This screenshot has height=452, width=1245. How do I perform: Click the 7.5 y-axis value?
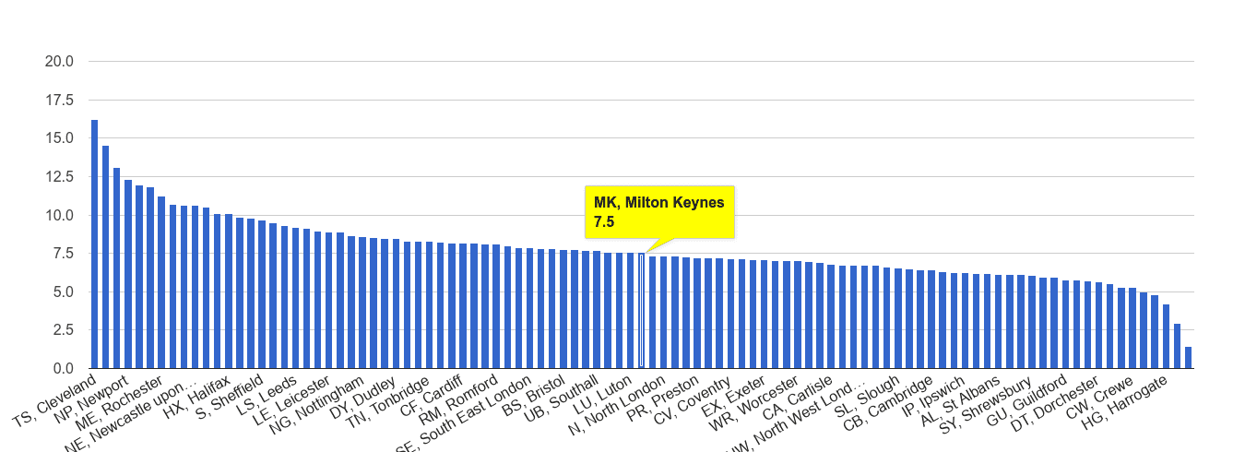pos(63,254)
